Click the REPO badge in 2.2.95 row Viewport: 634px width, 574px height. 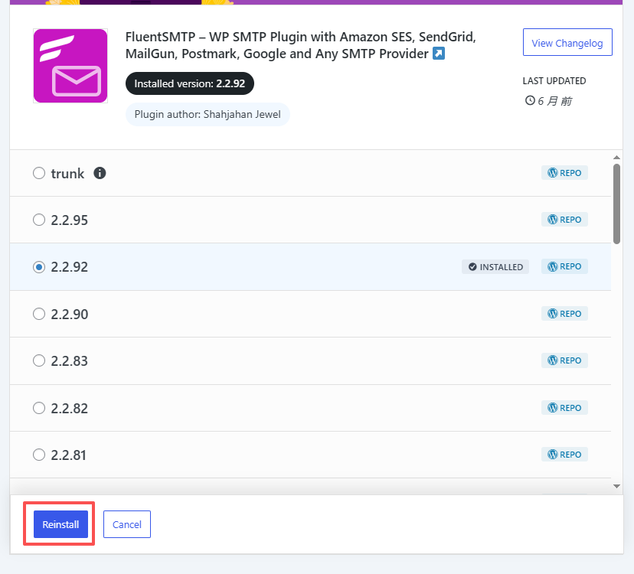coord(564,220)
